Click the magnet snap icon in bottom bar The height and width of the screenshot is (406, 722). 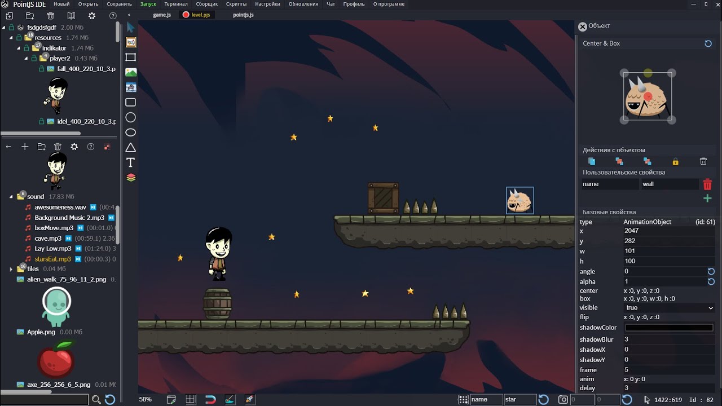(210, 399)
